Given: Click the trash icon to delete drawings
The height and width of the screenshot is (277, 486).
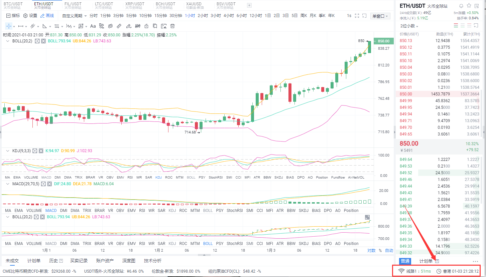Looking at the screenshot, I should click(172, 26).
